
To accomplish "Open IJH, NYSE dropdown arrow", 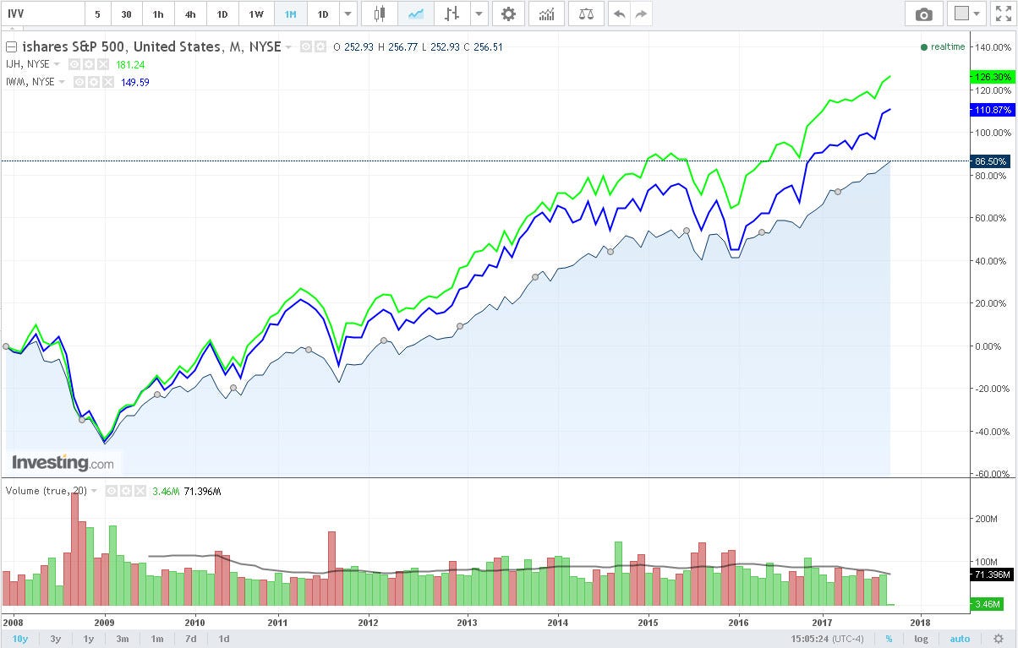I will click(x=57, y=64).
